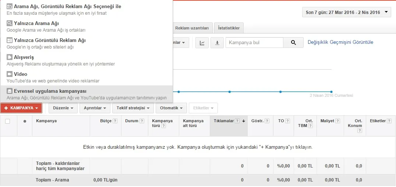Viewport: 396px width, 187px height.
Task: Select Video campaign type
Action: 86,77
